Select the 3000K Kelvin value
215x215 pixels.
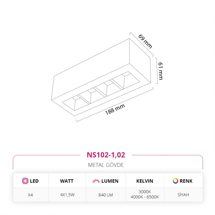pyautogui.click(x=145, y=192)
